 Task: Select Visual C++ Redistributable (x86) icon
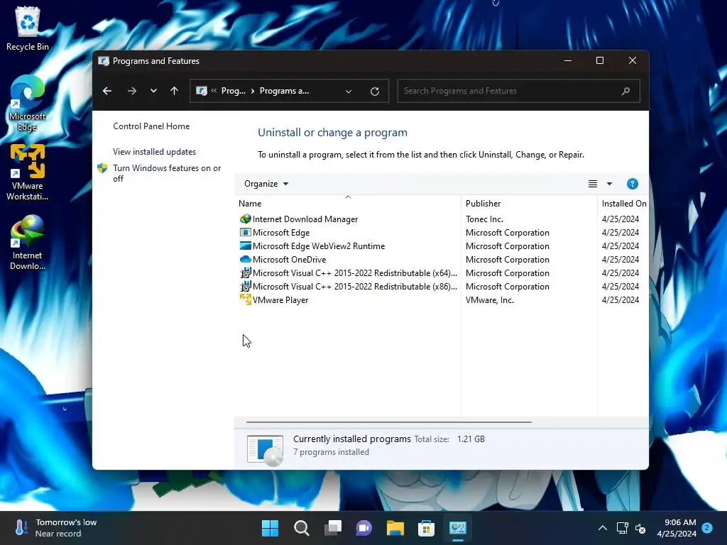tap(245, 286)
